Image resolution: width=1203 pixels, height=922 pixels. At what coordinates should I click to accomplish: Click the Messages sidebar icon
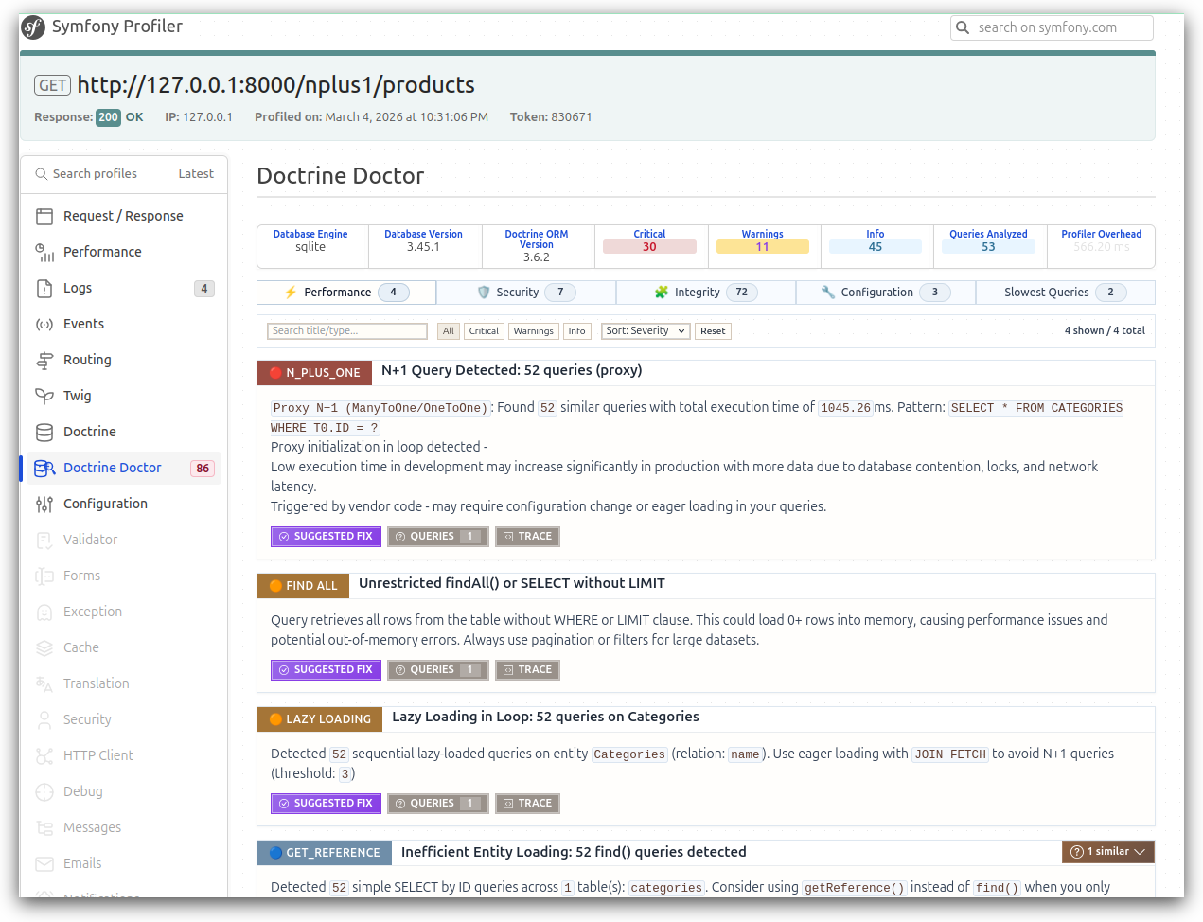point(44,827)
